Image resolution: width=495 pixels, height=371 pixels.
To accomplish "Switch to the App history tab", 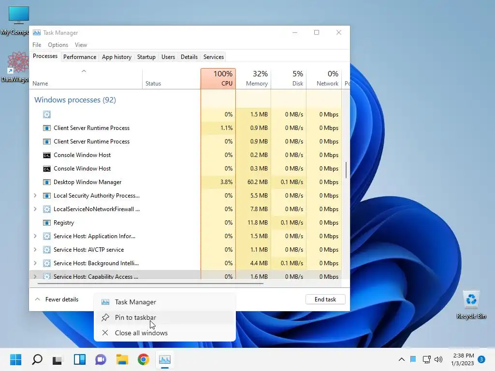I will point(116,57).
